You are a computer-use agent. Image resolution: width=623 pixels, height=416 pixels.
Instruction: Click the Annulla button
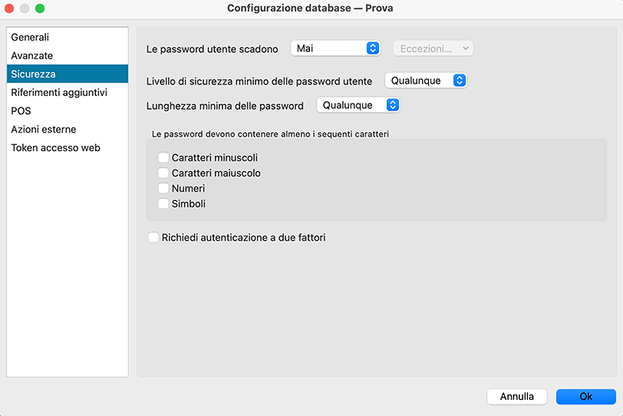(x=517, y=397)
